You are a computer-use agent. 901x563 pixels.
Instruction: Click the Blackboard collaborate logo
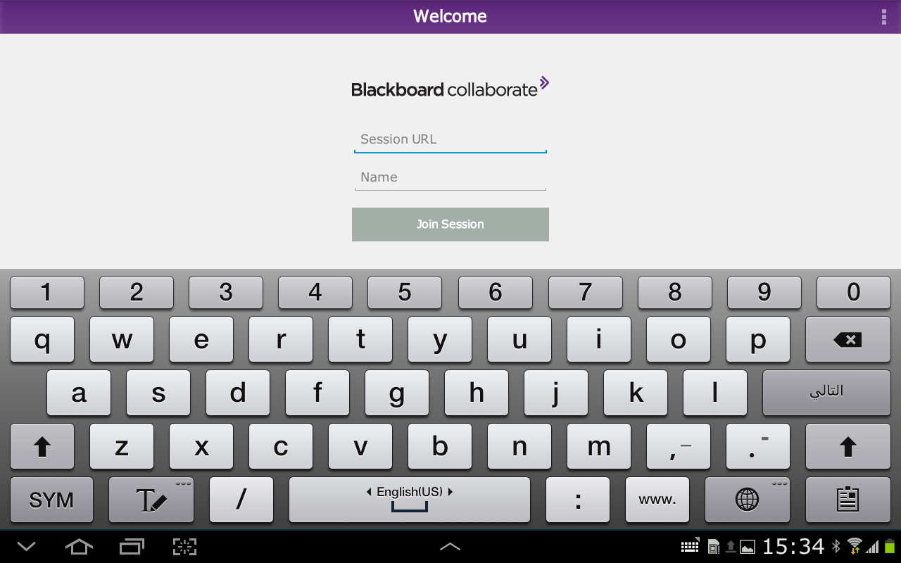point(450,87)
